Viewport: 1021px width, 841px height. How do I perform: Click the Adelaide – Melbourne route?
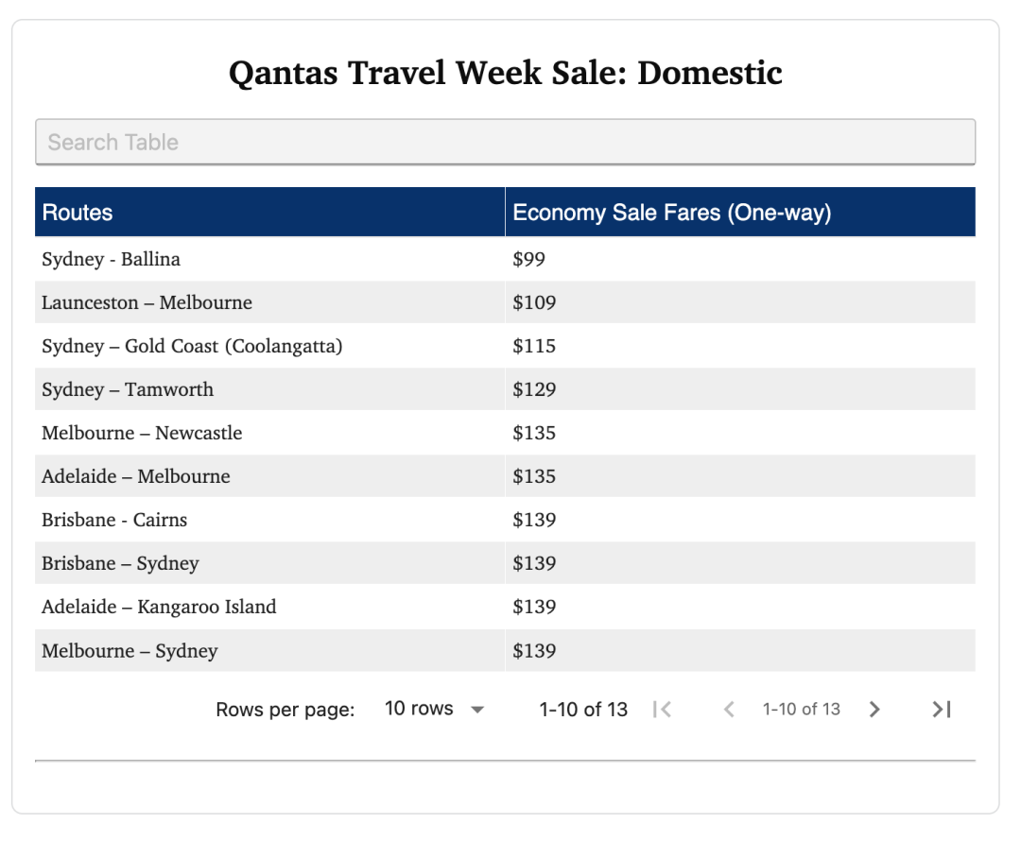[x=135, y=476]
